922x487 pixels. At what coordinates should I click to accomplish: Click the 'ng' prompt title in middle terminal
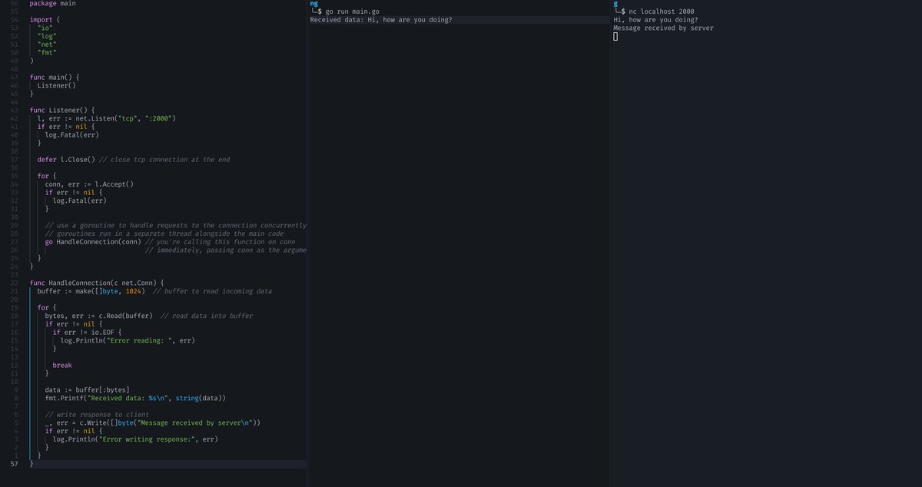(313, 4)
